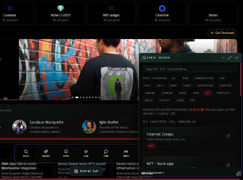Select the active second carousel dot

tap(77, 98)
